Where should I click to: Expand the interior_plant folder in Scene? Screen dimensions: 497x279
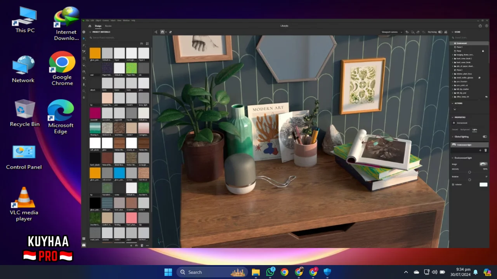453,74
